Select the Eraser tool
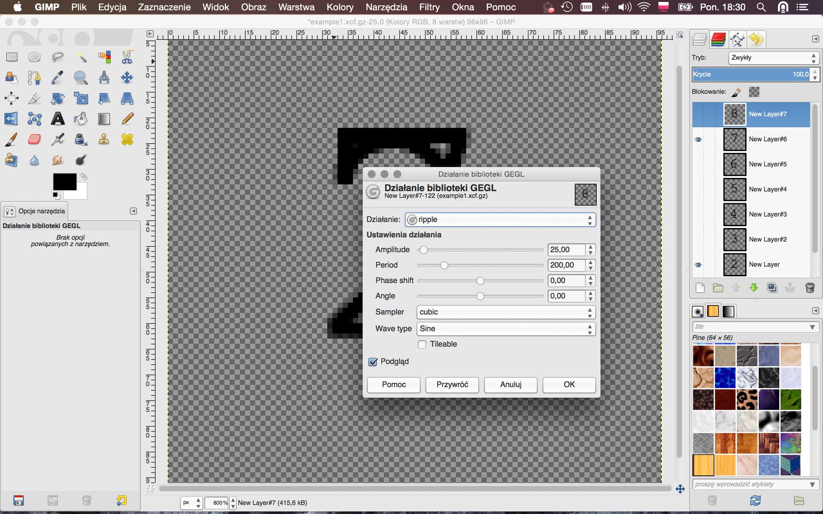The height and width of the screenshot is (514, 823). tap(34, 140)
